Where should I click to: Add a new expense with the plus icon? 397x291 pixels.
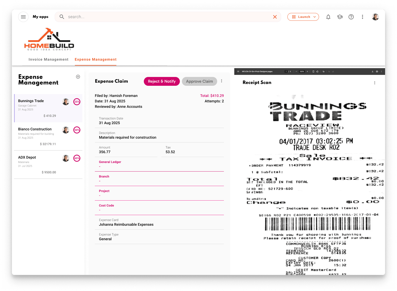(x=78, y=76)
